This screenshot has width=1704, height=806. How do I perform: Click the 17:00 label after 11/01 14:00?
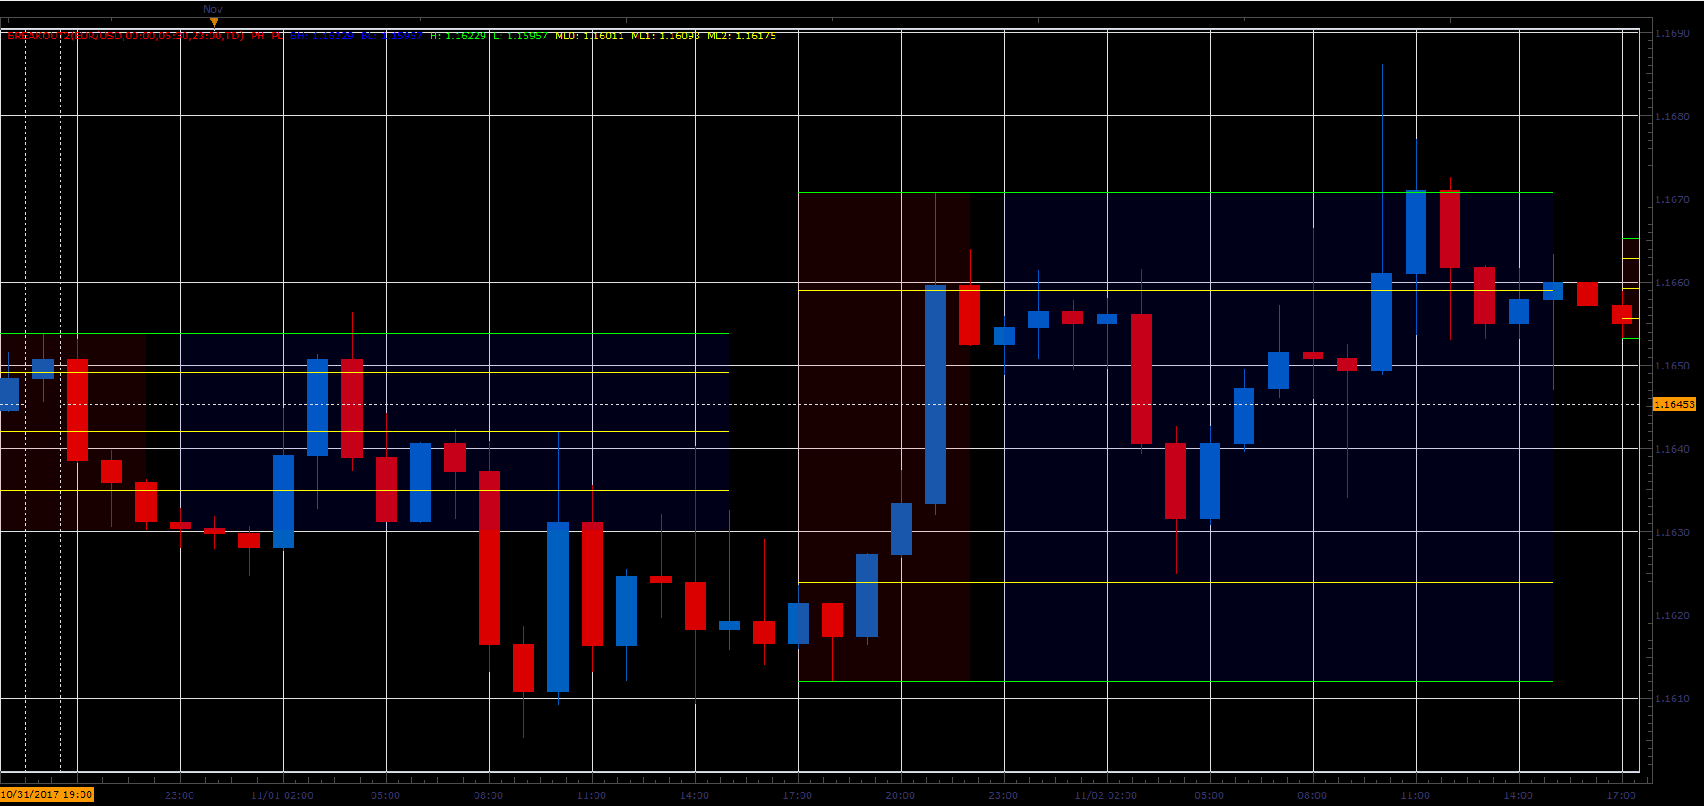(x=798, y=795)
